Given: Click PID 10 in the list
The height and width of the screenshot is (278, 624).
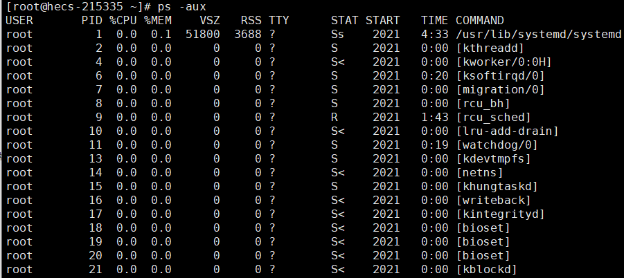Looking at the screenshot, I should click(x=95, y=131).
